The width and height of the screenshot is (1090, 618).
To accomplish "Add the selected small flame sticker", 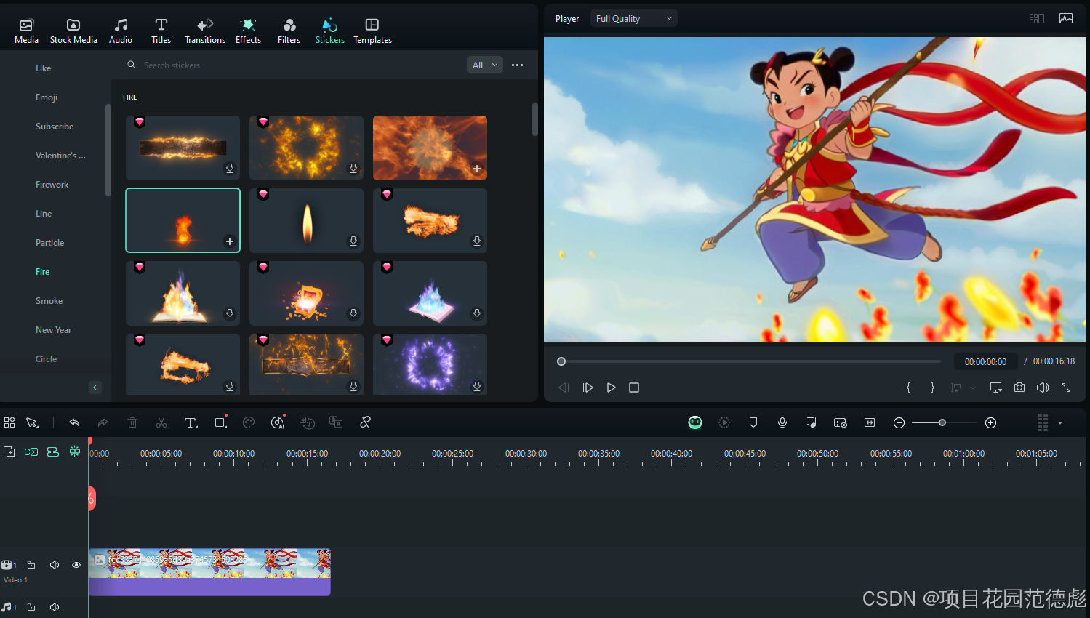I will [x=229, y=241].
